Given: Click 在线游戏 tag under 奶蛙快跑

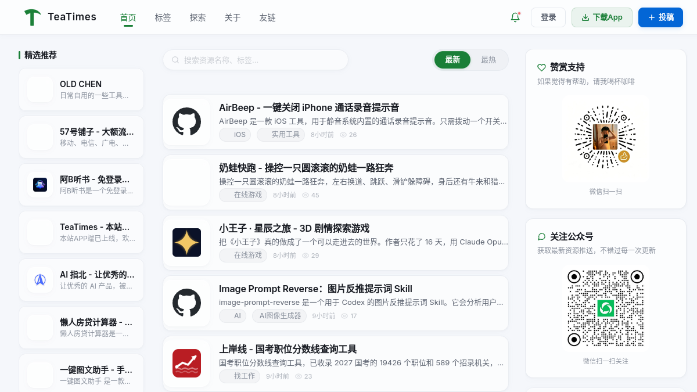Looking at the screenshot, I should pos(243,195).
